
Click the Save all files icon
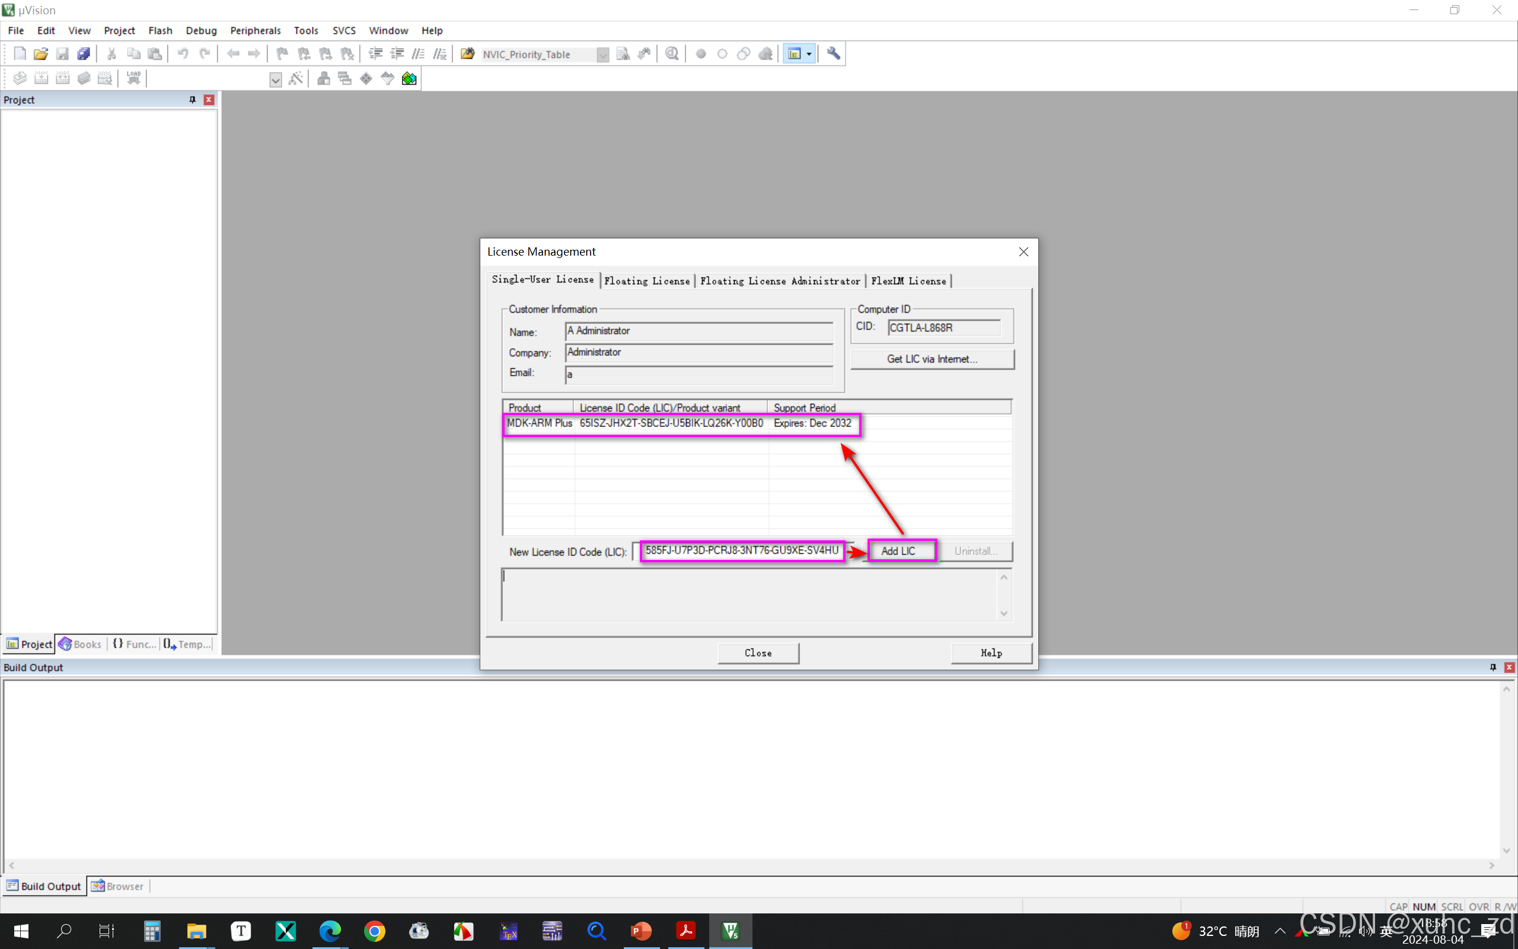[x=84, y=54]
